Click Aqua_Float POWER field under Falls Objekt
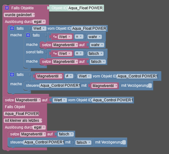This screenshot has width=169, height=154. [x=21, y=114]
